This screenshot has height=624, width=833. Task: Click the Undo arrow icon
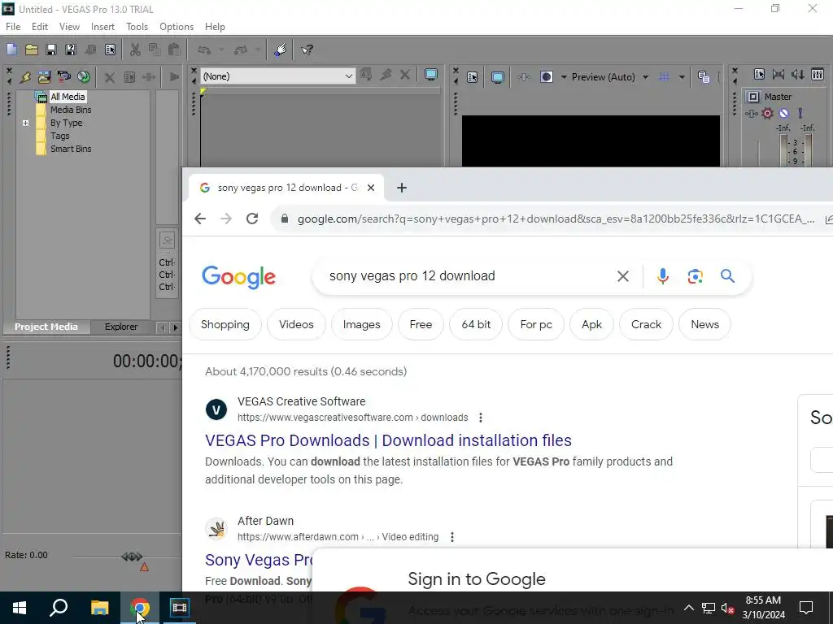[204, 50]
